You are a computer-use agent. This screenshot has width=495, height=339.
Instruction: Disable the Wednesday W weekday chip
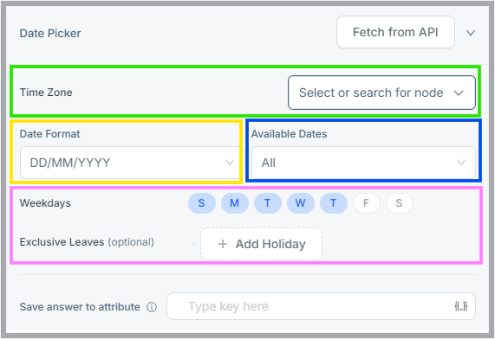[x=301, y=203]
